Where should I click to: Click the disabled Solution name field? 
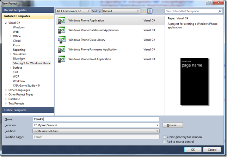(96, 137)
